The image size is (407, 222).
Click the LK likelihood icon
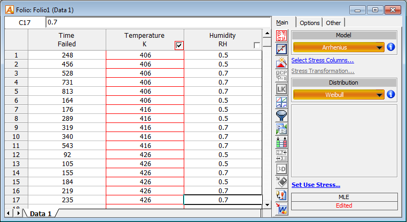[x=281, y=89]
